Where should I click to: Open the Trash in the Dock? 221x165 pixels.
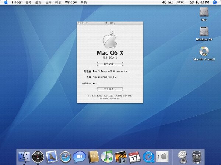197,157
